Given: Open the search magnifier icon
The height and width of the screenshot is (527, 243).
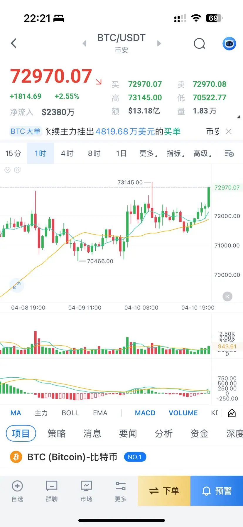Looking at the screenshot, I should (x=200, y=44).
